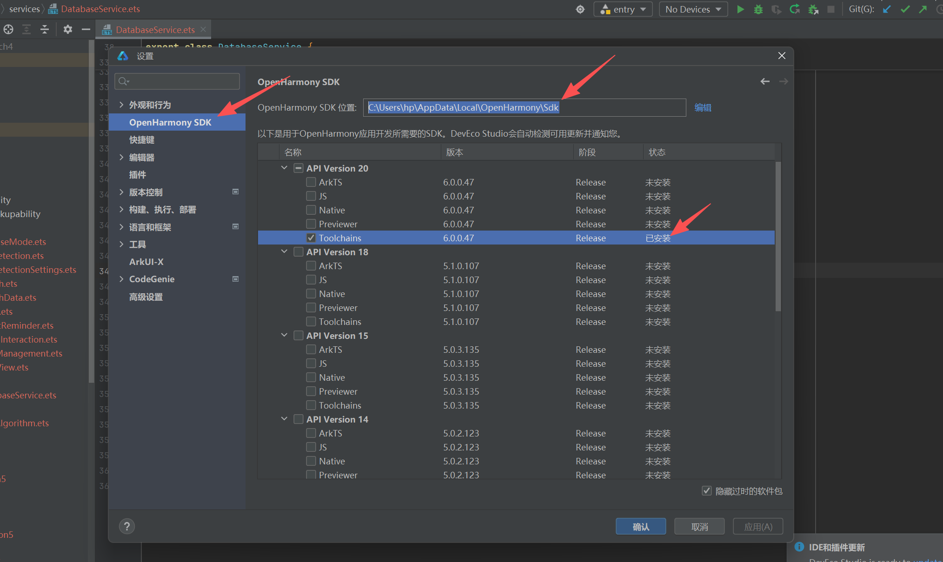
Task: Click Git push arrow icon
Action: [923, 9]
